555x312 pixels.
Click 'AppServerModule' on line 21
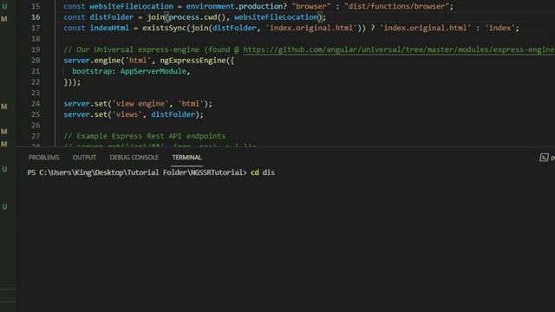click(x=153, y=71)
